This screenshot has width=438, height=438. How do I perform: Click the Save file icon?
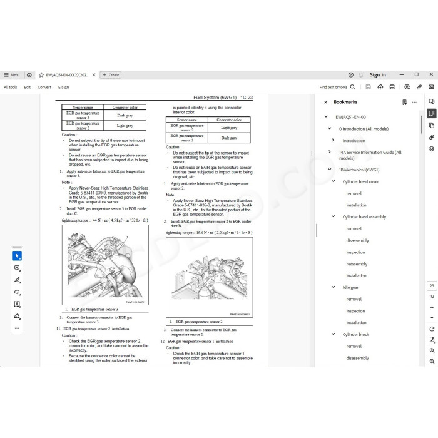pyautogui.click(x=368, y=87)
